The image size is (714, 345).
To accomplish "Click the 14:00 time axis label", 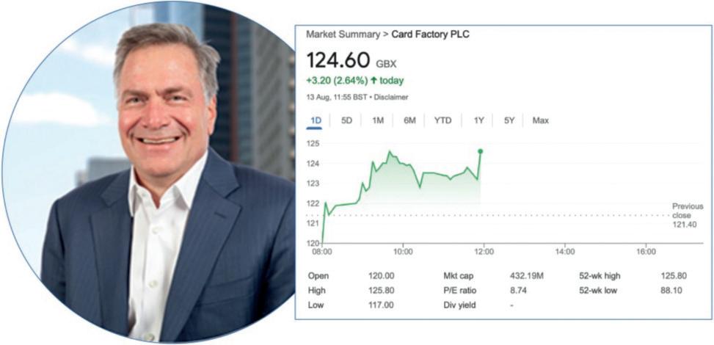I will [x=564, y=251].
